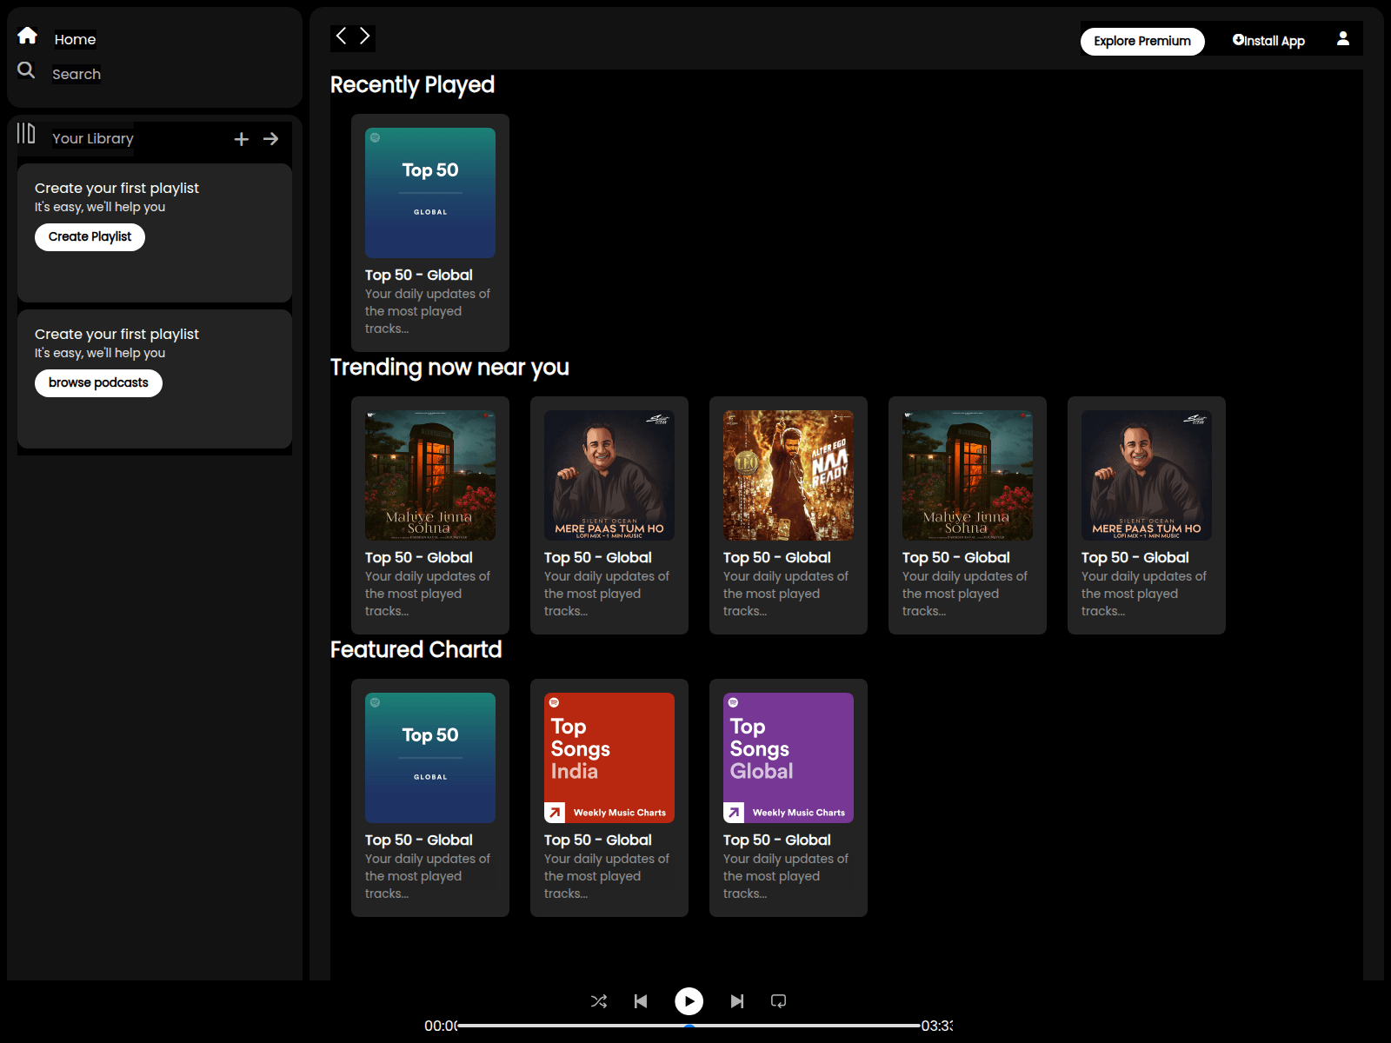Open the Naa Ready trending cover
Image resolution: width=1391 pixels, height=1043 pixels.
tap(789, 475)
